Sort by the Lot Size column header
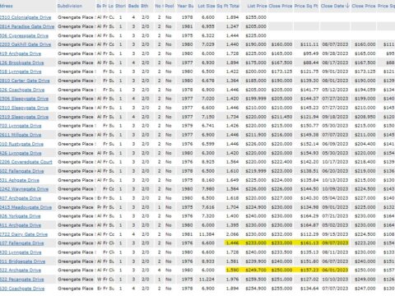The image size is (395, 296). (x=207, y=6)
